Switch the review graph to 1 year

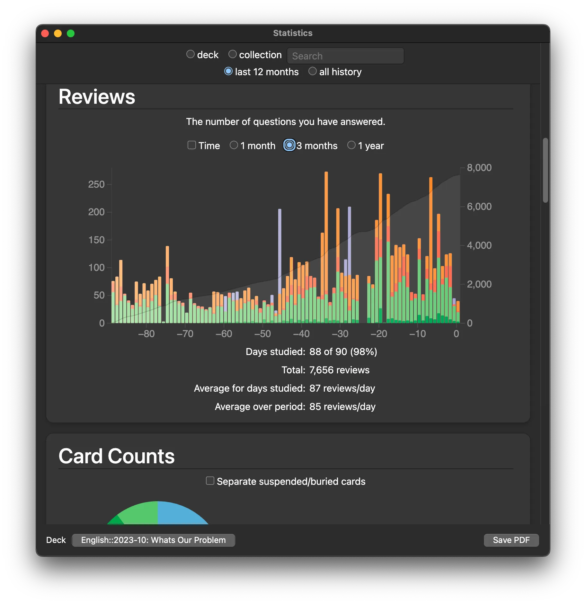tap(351, 145)
